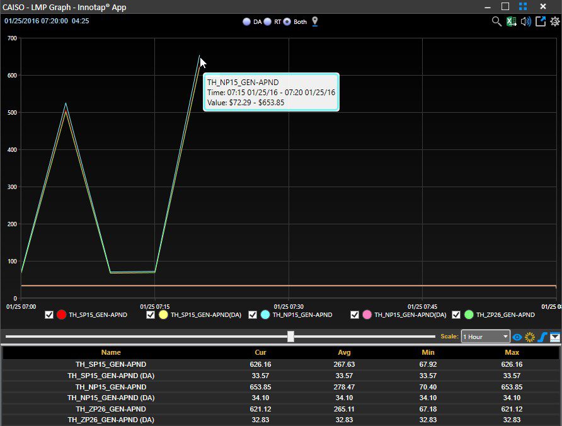Select the RT radio button
Image resolution: width=562 pixels, height=426 pixels.
(x=267, y=22)
